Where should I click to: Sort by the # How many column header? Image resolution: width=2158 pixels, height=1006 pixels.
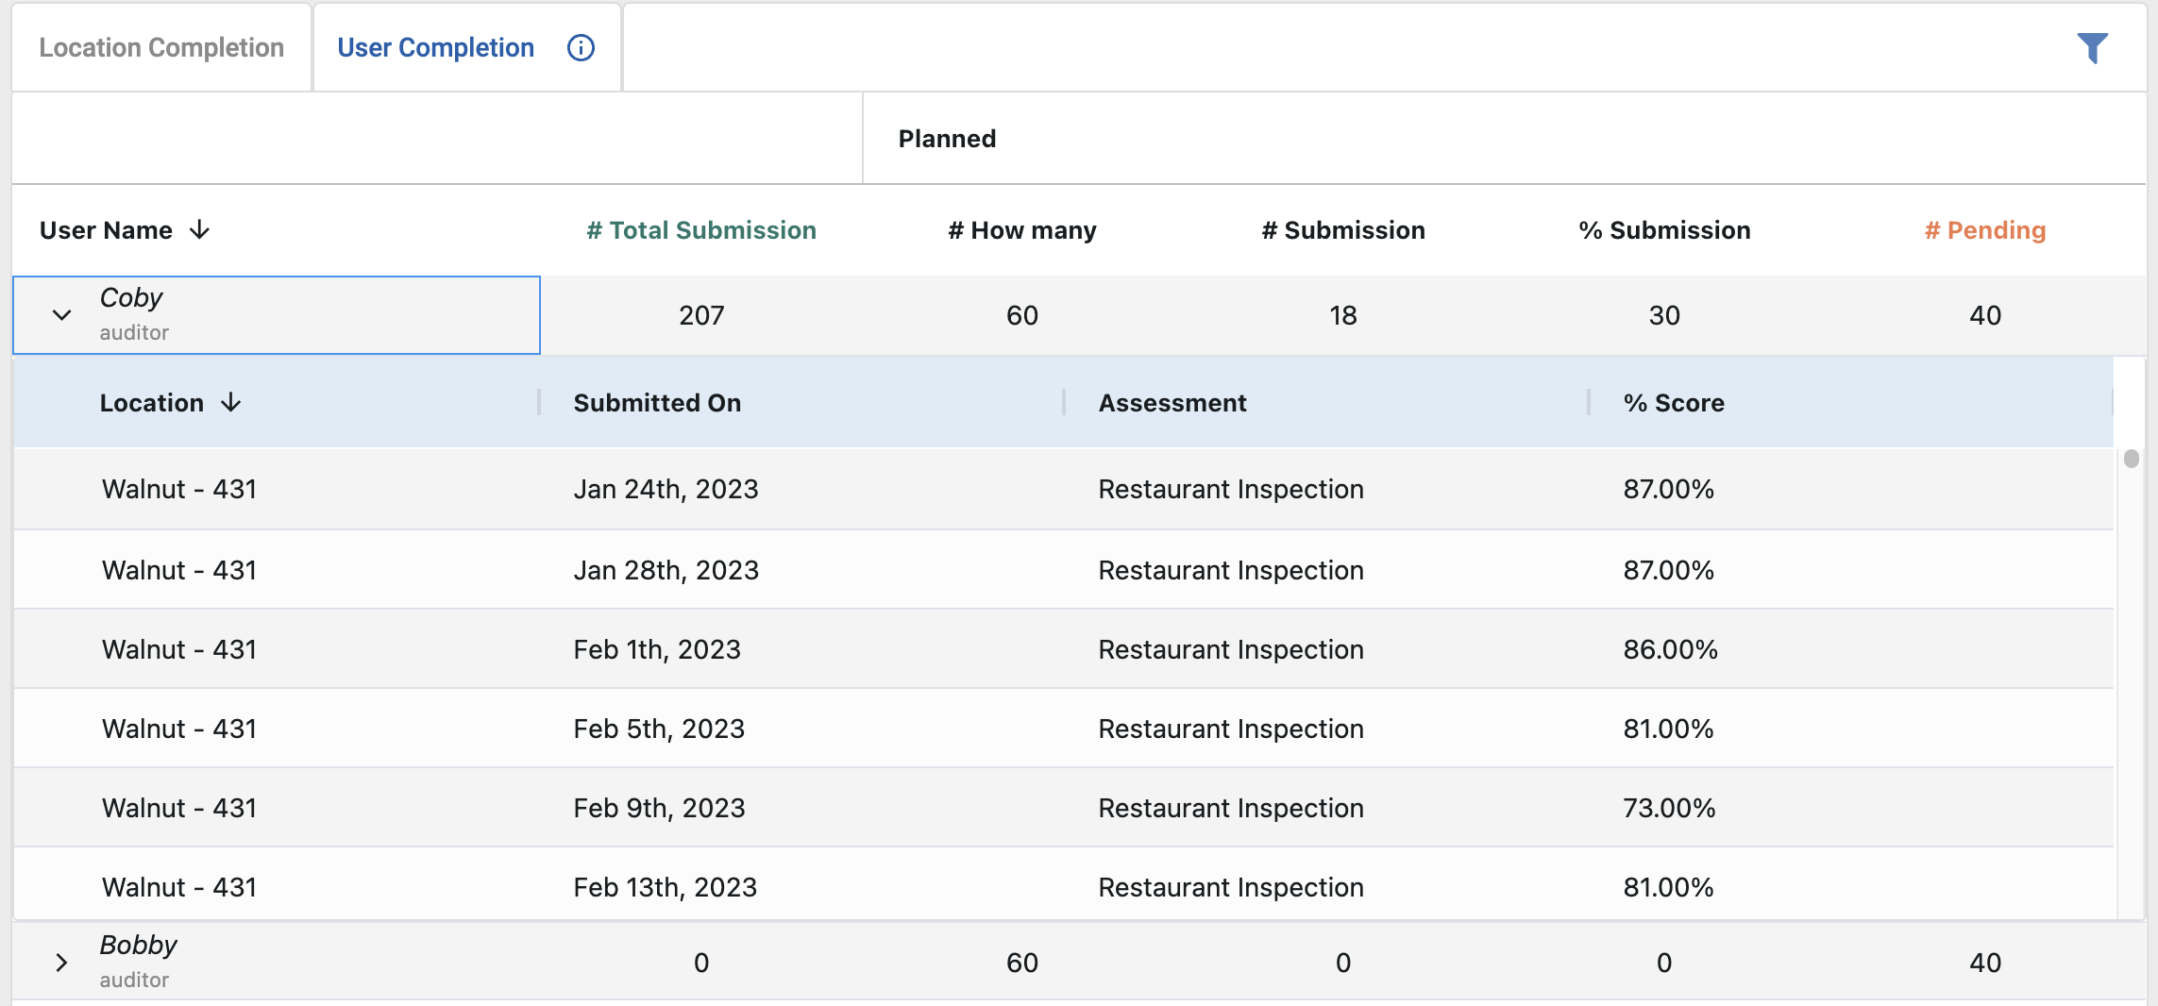tap(1021, 229)
